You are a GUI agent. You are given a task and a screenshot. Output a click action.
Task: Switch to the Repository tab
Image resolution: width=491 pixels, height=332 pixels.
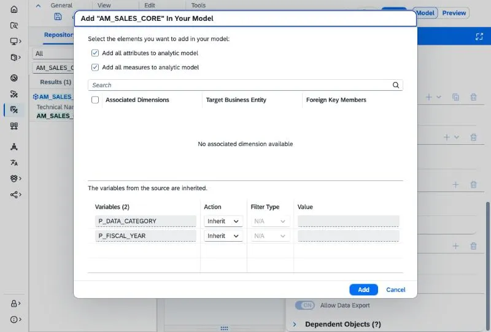click(58, 35)
